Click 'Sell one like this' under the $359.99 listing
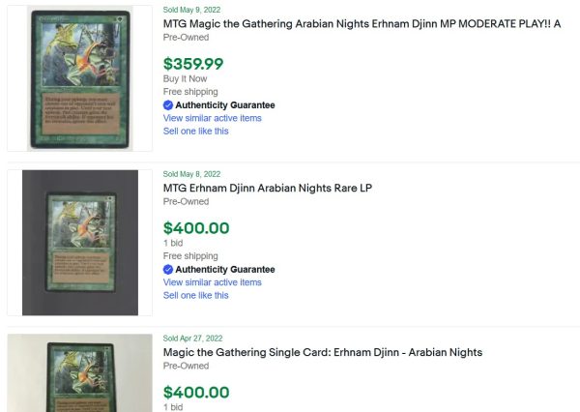 [195, 132]
